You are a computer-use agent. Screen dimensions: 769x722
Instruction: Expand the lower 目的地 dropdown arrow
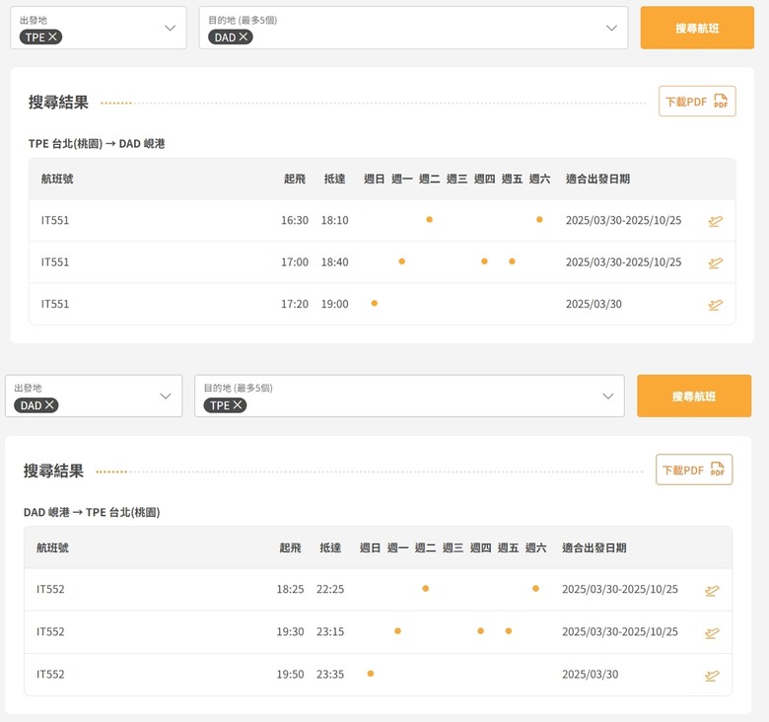click(608, 397)
